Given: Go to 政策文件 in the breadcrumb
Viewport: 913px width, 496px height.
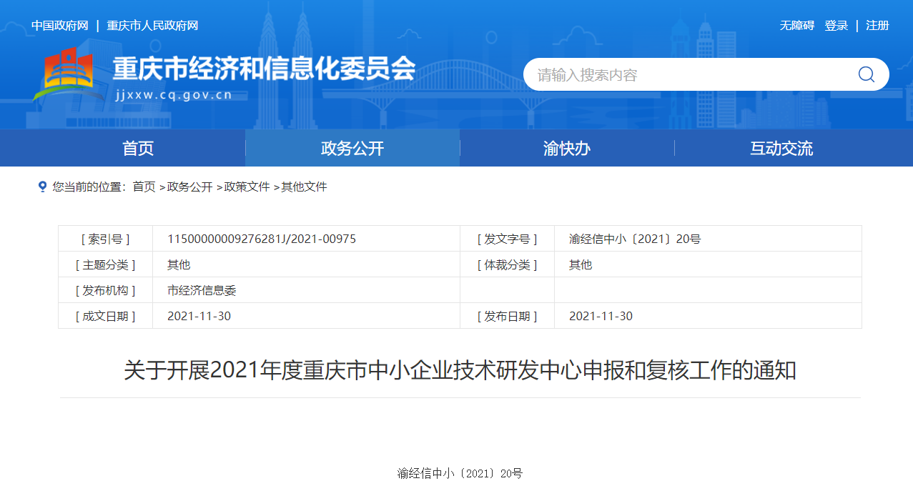Looking at the screenshot, I should click(x=247, y=187).
